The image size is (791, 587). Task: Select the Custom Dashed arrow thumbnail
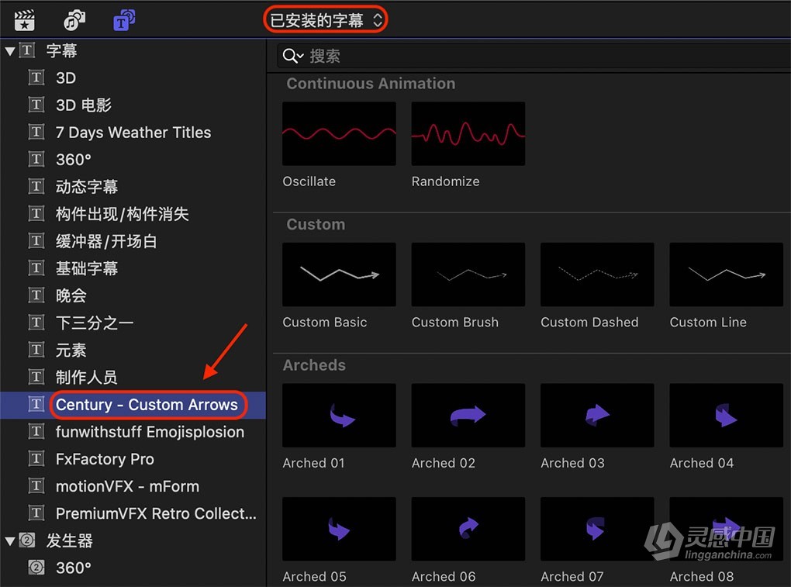coord(597,275)
